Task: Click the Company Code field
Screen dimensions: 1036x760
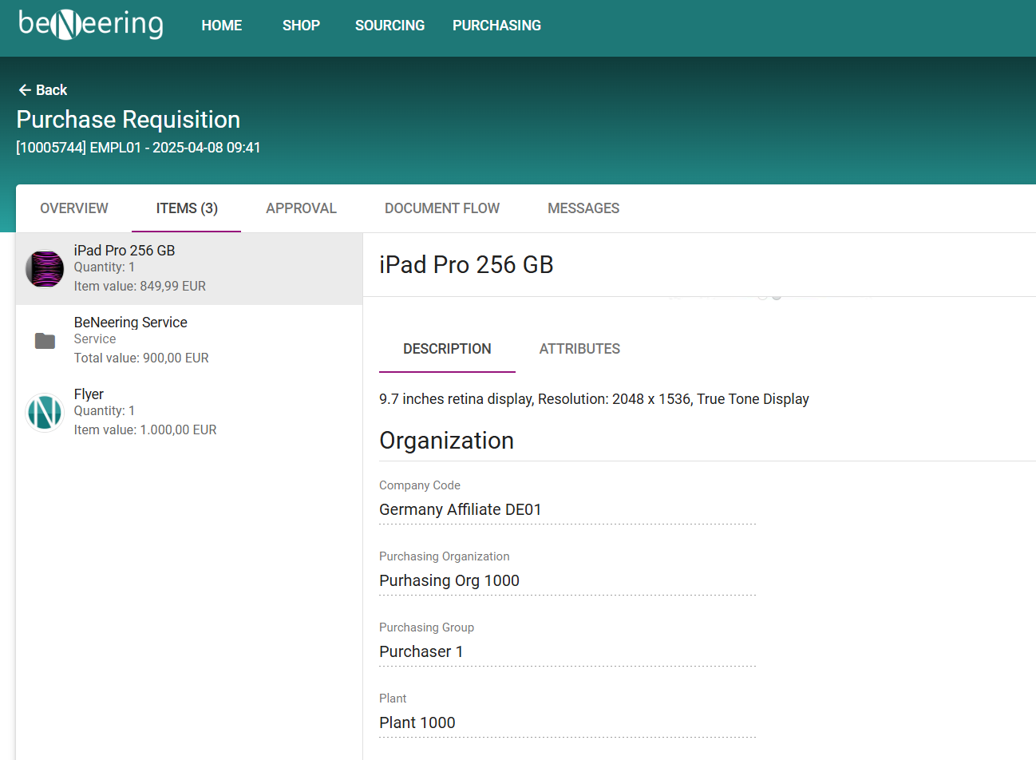Action: pos(567,509)
